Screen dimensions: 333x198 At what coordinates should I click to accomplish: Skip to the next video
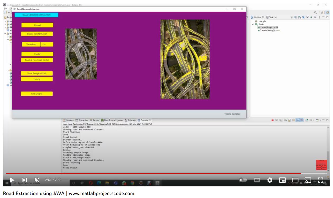pos(24,180)
